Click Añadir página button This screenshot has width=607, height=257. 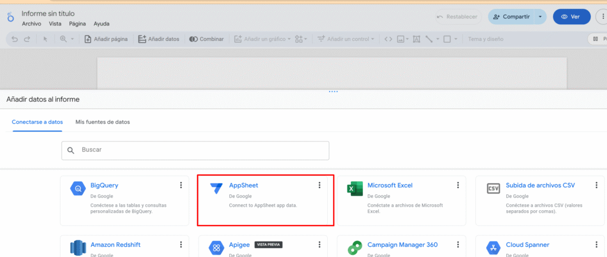tap(106, 39)
